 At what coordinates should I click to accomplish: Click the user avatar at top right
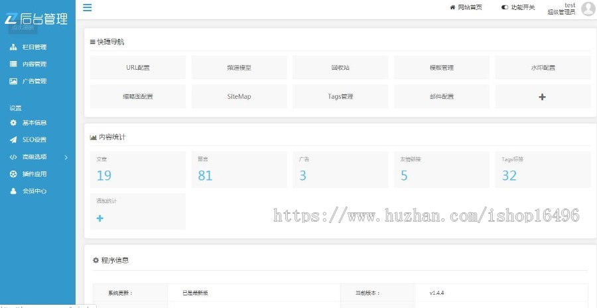[x=588, y=9]
